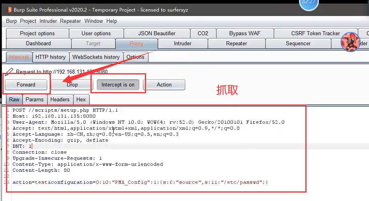The width and height of the screenshot is (369, 201).
Task: Switch to the Sequencer tab
Action: pyautogui.click(x=298, y=44)
